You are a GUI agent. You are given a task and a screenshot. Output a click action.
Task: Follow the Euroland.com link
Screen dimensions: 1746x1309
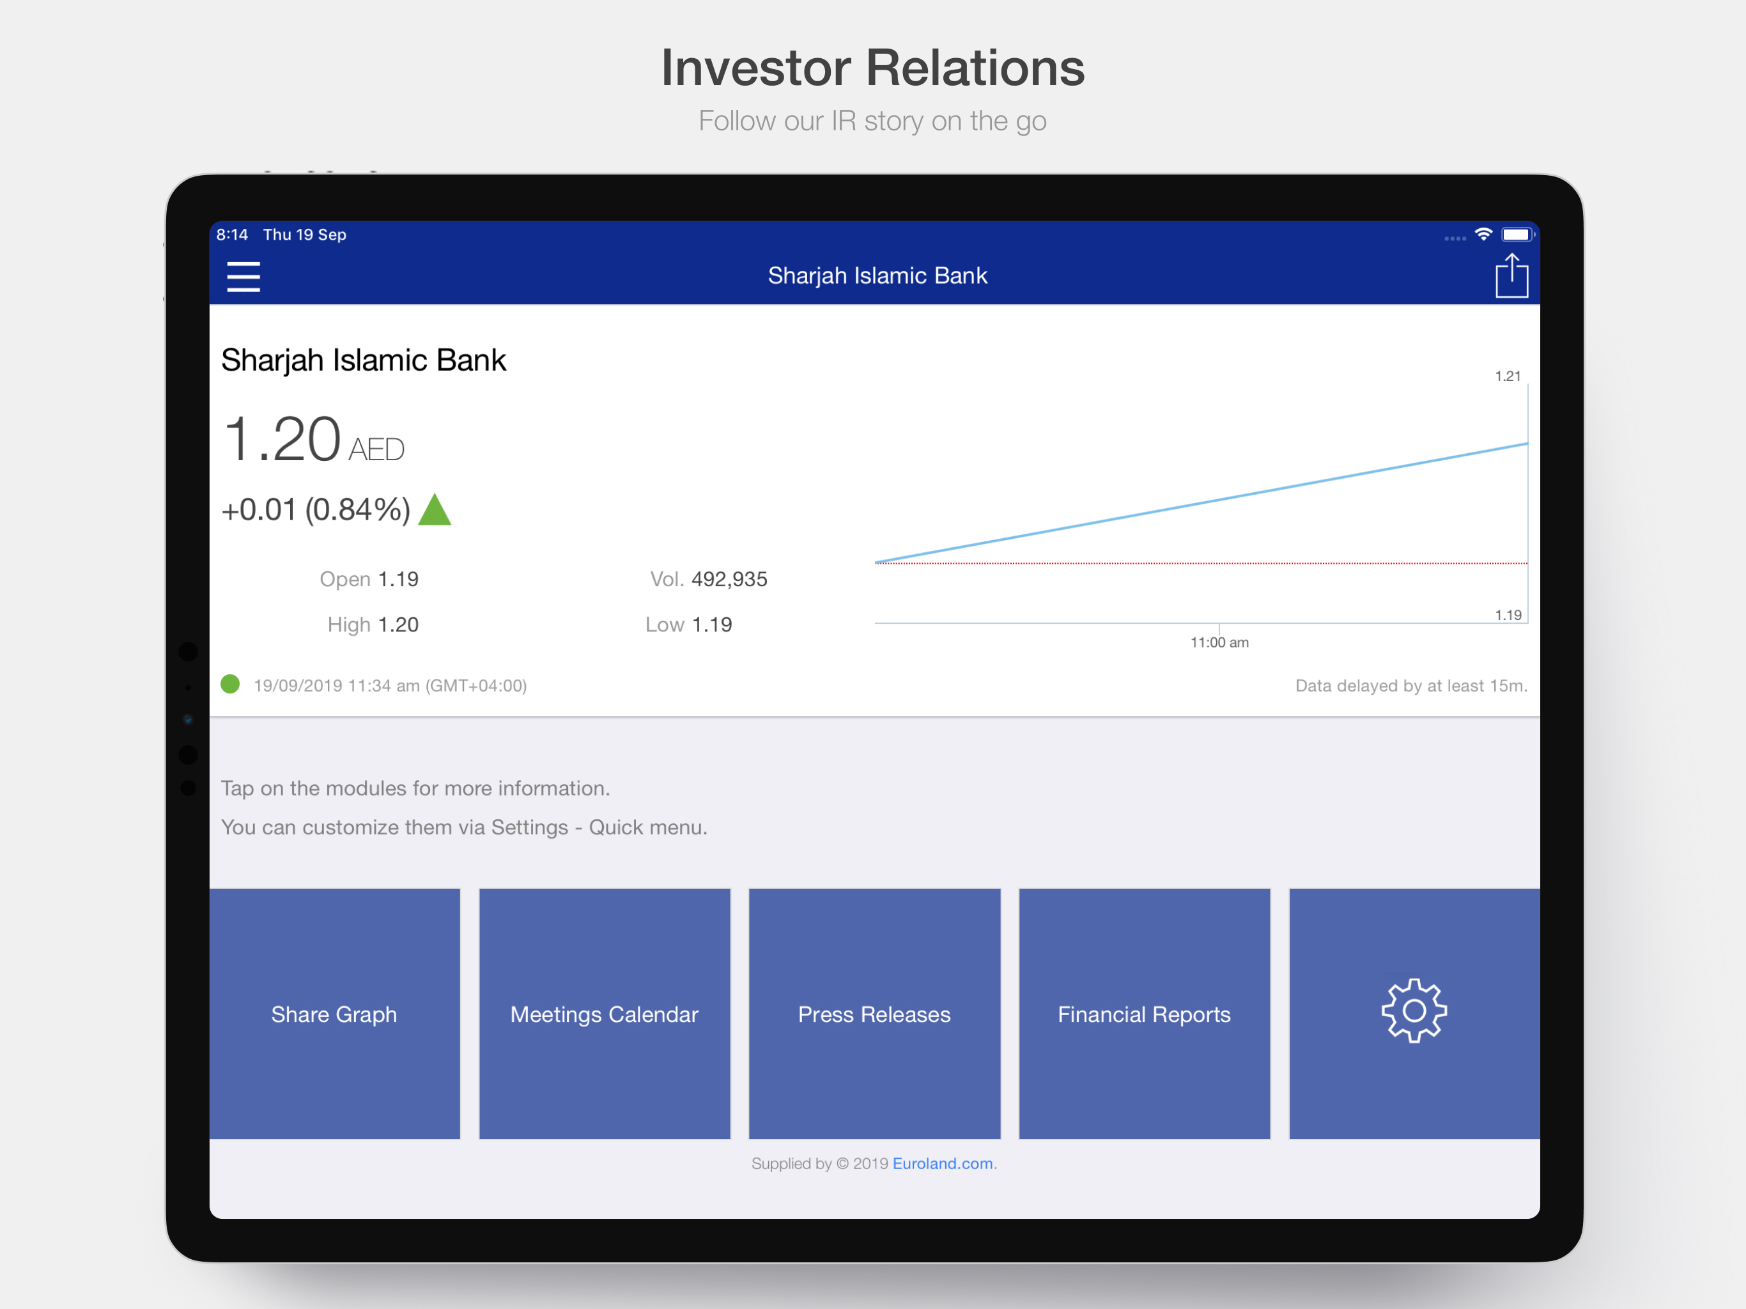coord(943,1163)
